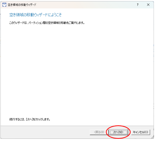Go back with the <戻る(B) button
Viewport: 155px width, 141px height.
tap(99, 132)
